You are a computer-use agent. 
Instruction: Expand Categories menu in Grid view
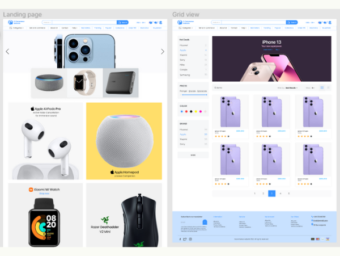[x=186, y=28]
